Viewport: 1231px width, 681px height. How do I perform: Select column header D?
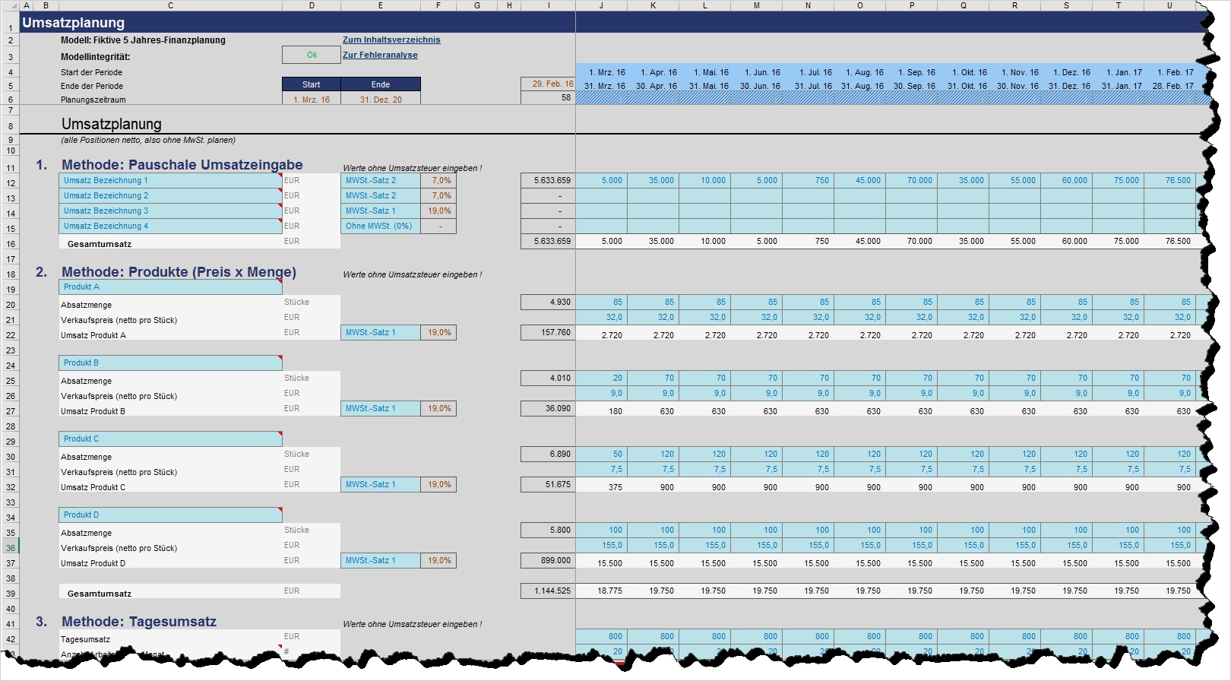(x=312, y=5)
